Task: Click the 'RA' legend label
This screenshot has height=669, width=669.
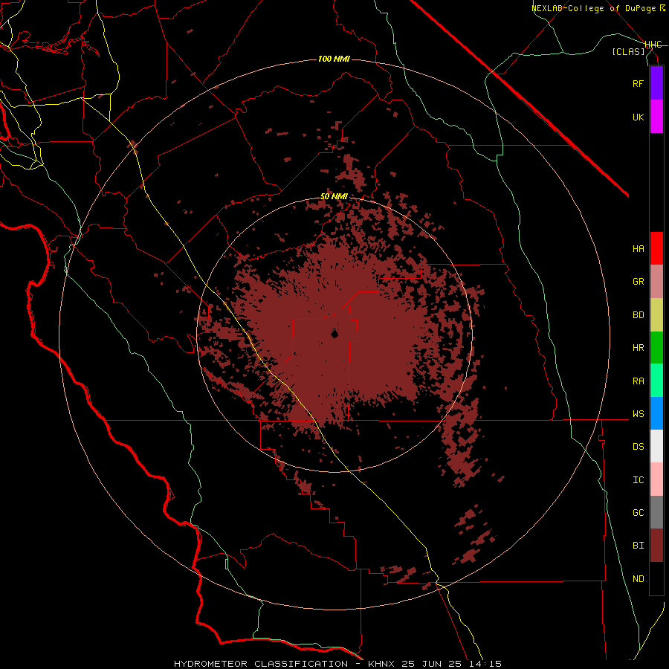Action: (x=638, y=381)
